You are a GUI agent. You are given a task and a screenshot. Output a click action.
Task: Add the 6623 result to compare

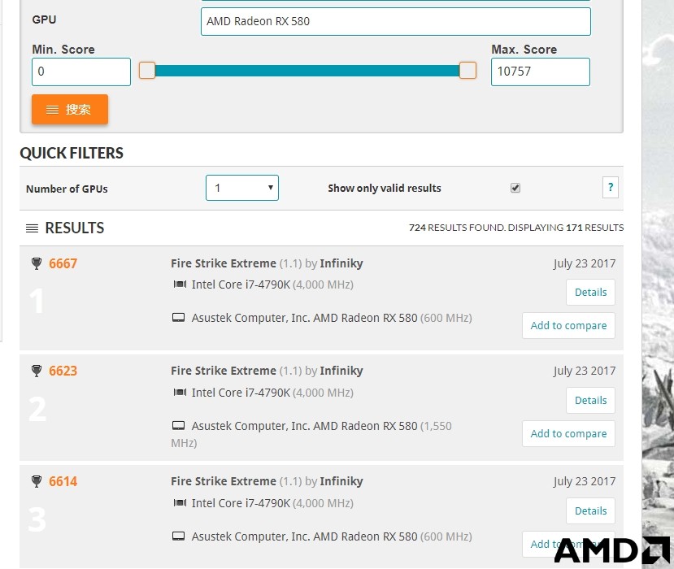tap(568, 433)
